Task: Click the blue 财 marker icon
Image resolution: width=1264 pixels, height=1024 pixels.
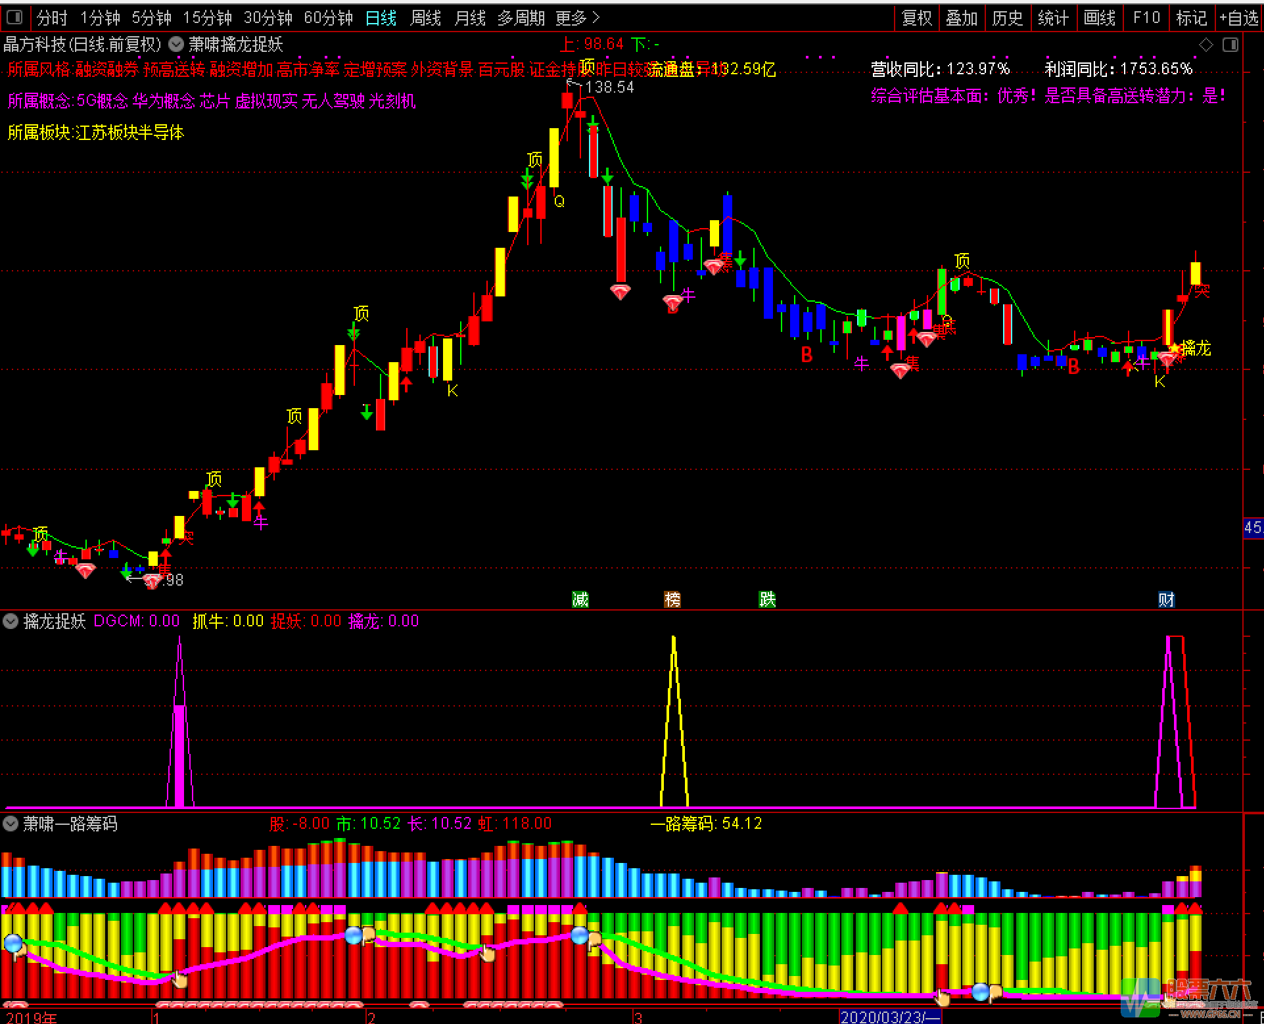Action: (x=1166, y=599)
